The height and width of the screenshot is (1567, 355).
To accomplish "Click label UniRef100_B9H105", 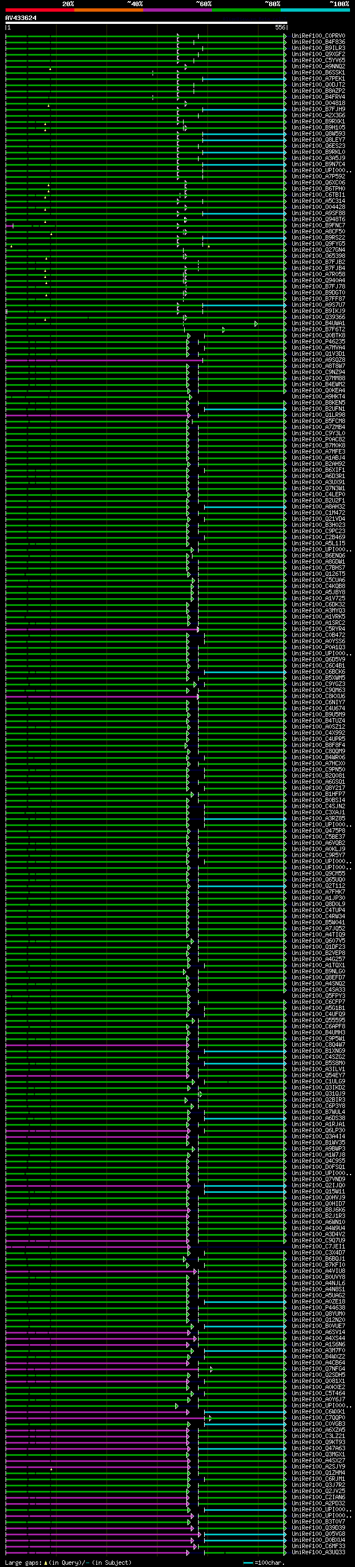I will [x=318, y=127].
